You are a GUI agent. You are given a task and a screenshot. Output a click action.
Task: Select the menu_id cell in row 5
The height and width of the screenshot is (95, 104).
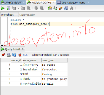pyautogui.click(x=17, y=84)
